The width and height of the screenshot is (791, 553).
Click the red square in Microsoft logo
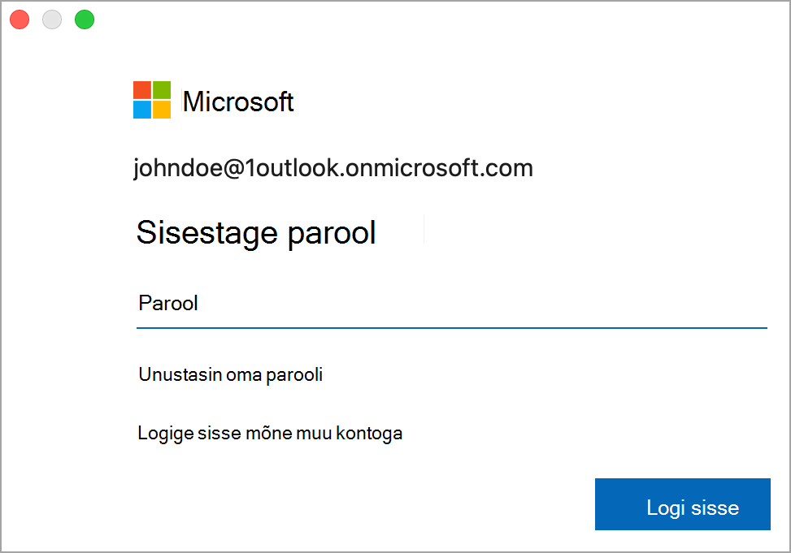(142, 89)
